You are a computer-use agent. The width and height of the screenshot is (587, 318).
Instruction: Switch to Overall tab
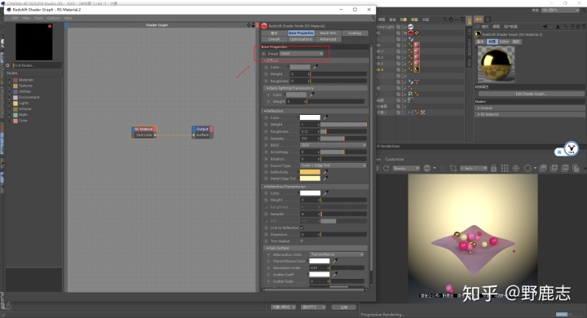click(x=274, y=39)
